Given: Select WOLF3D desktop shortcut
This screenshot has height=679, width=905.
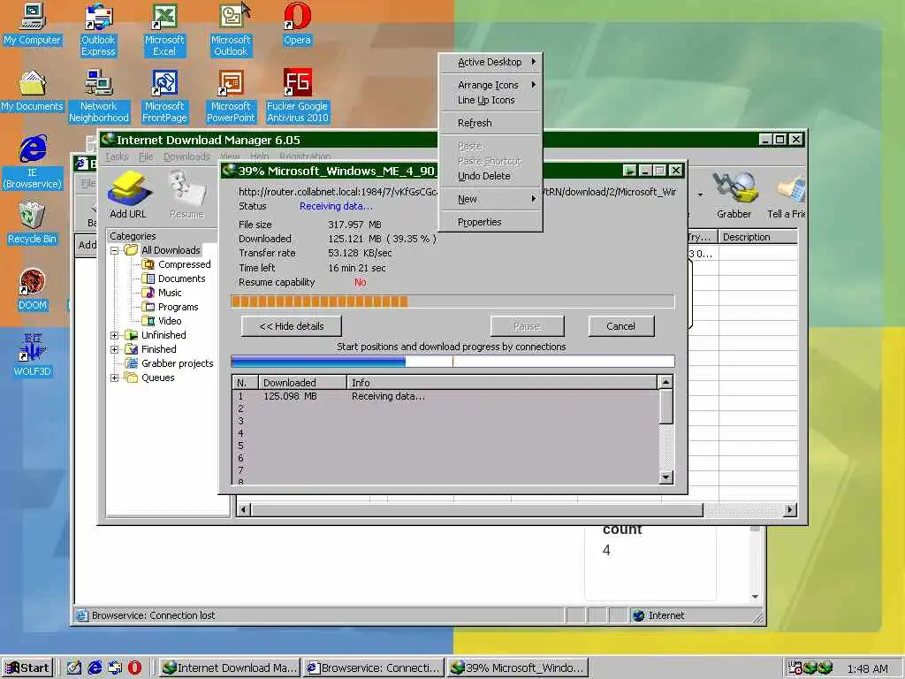Looking at the screenshot, I should tap(33, 355).
